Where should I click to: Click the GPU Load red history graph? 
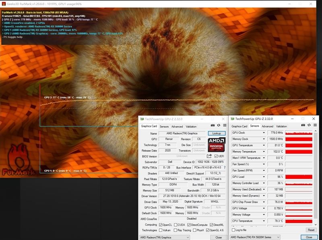(299, 177)
